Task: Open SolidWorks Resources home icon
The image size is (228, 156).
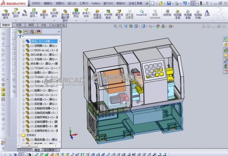Action: click(x=225, y=44)
